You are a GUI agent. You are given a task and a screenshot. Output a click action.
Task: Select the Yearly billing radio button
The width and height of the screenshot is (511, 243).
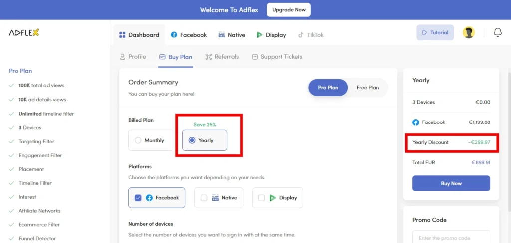[x=192, y=140]
